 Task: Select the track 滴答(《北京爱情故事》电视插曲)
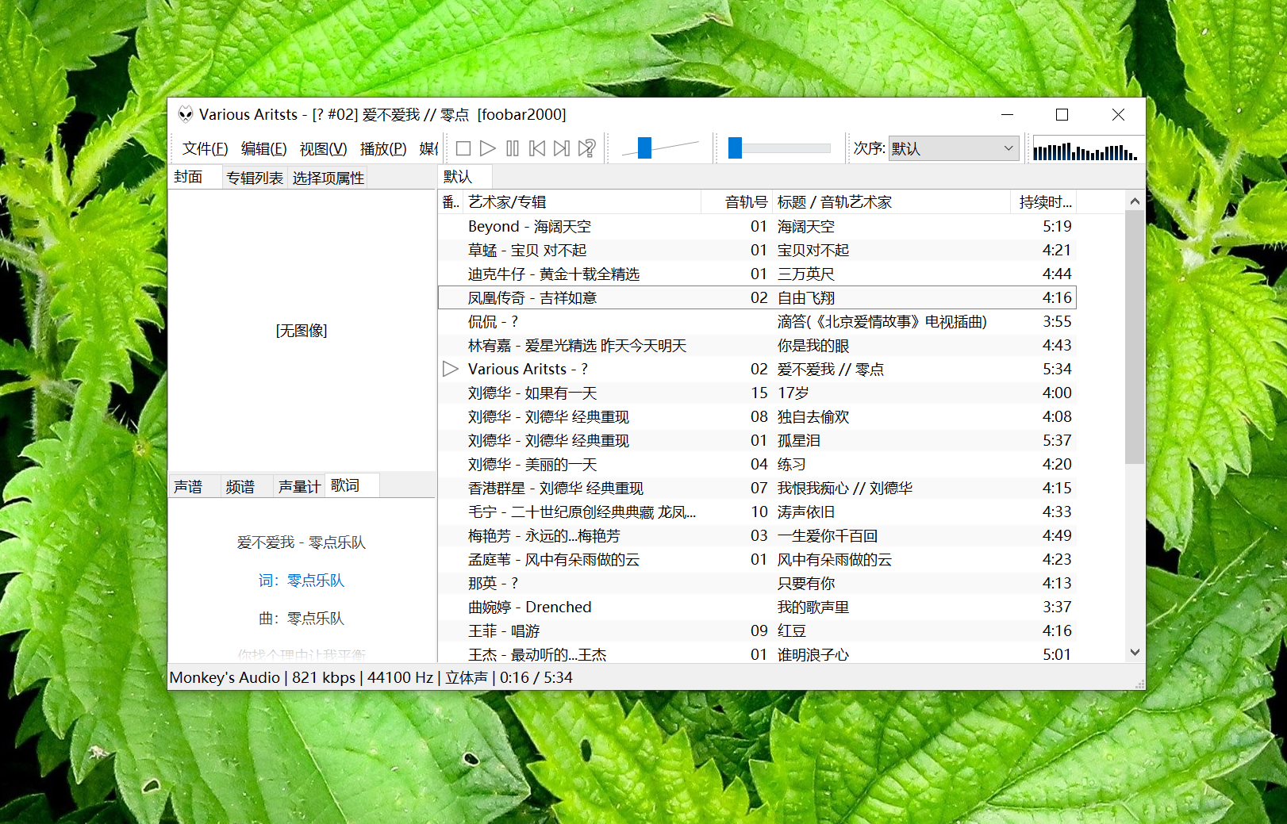pos(757,321)
